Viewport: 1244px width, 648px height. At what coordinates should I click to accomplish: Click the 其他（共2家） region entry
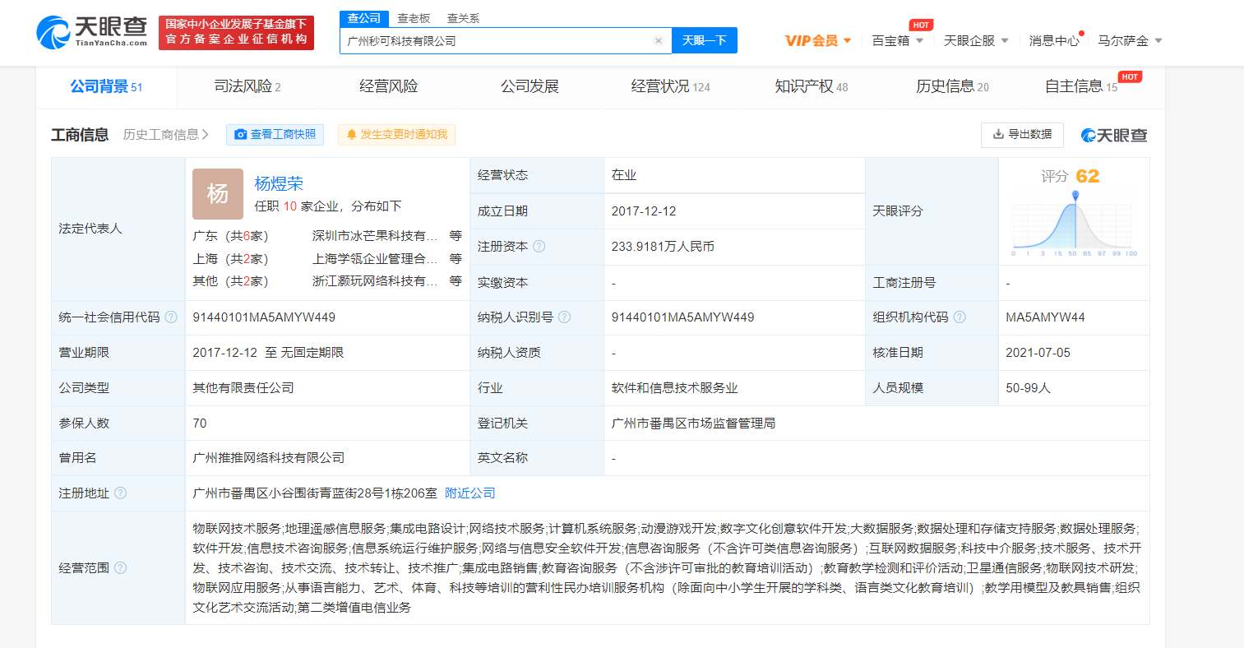coord(231,281)
